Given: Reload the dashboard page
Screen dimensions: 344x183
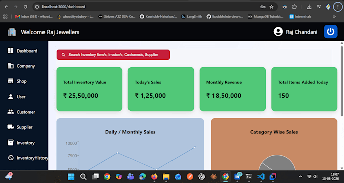Looking at the screenshot, I should tap(25, 7).
